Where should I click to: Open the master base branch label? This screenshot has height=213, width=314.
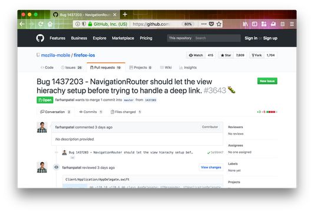(x=128, y=100)
